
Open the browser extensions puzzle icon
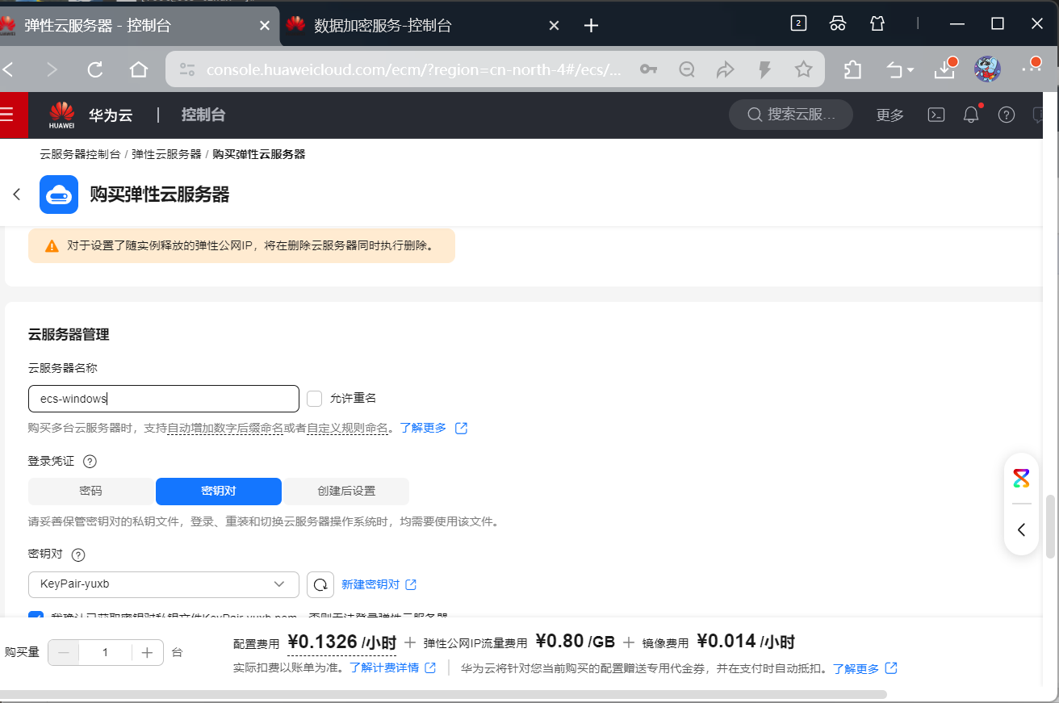pyautogui.click(x=852, y=70)
